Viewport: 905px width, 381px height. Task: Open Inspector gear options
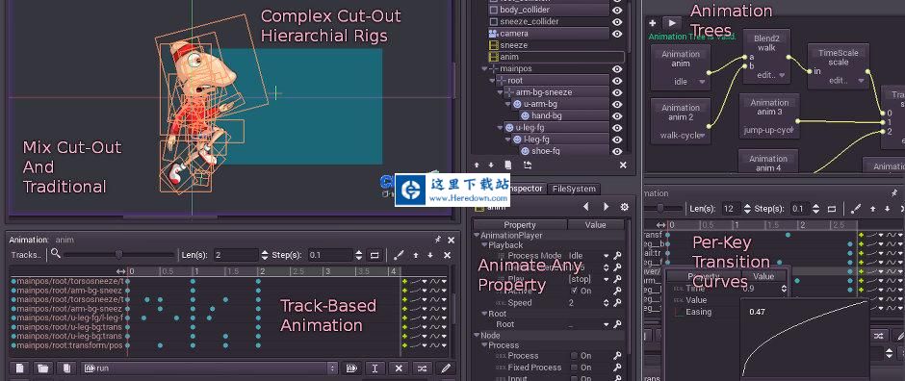coord(624,206)
